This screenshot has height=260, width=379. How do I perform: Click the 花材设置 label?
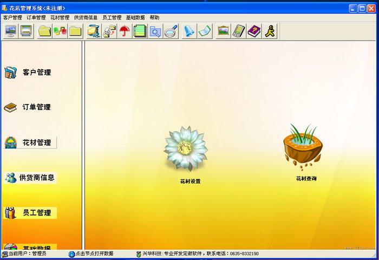click(190, 181)
